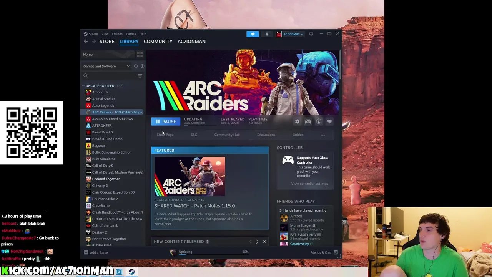
Task: Click View controller settings link
Action: (309, 184)
